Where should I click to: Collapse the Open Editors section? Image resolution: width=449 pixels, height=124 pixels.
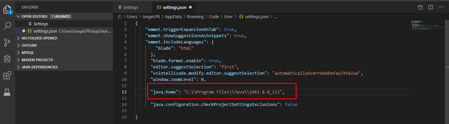(x=64, y=16)
